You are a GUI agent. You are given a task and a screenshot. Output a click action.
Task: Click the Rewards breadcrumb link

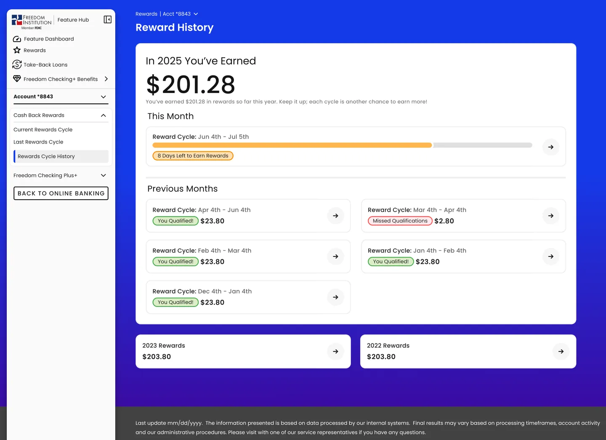[146, 13]
